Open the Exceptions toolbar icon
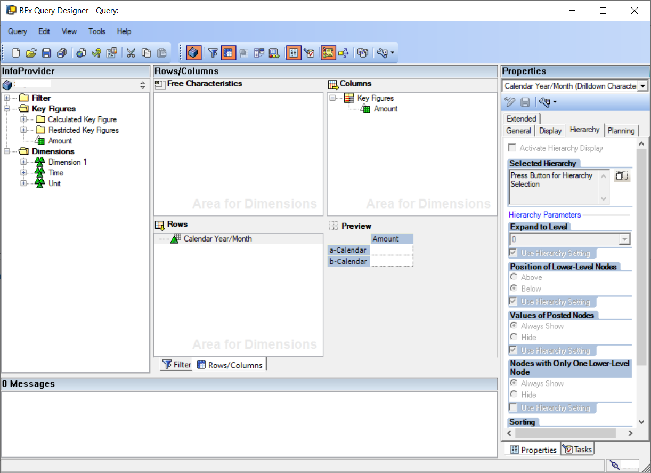The image size is (651, 473). [274, 53]
